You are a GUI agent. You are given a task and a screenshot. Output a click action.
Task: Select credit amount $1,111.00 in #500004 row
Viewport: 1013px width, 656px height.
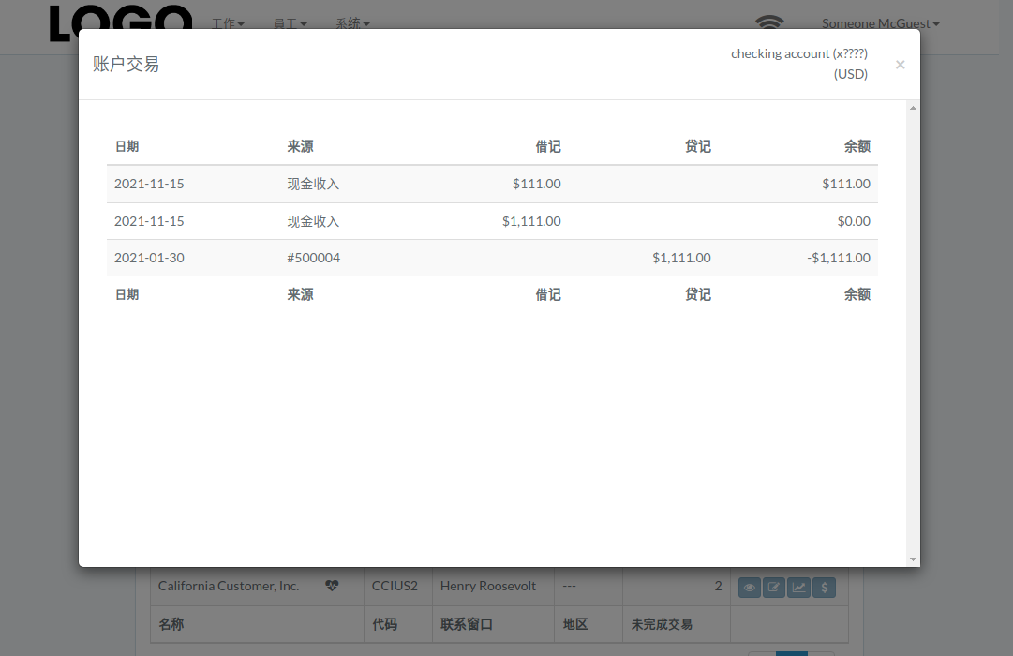[x=681, y=258]
